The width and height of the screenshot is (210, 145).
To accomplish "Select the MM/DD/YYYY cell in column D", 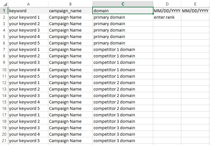I will tap(167, 11).
